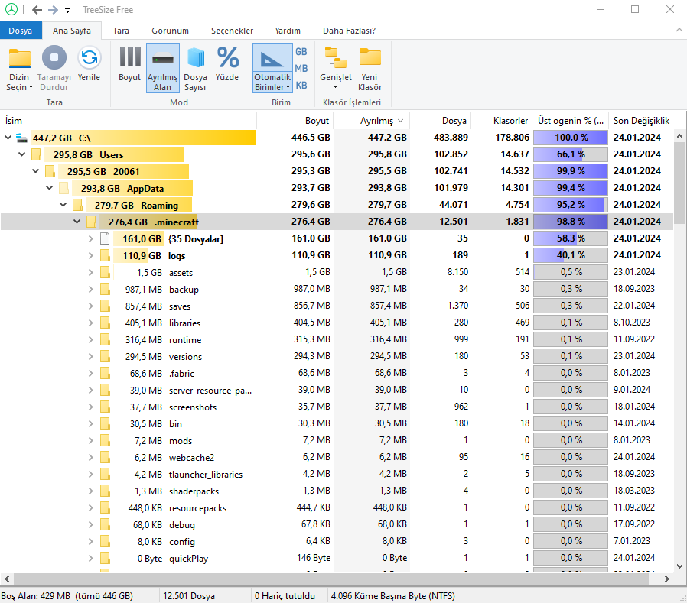
Task: Click the logs folder icon
Action: pyautogui.click(x=105, y=255)
